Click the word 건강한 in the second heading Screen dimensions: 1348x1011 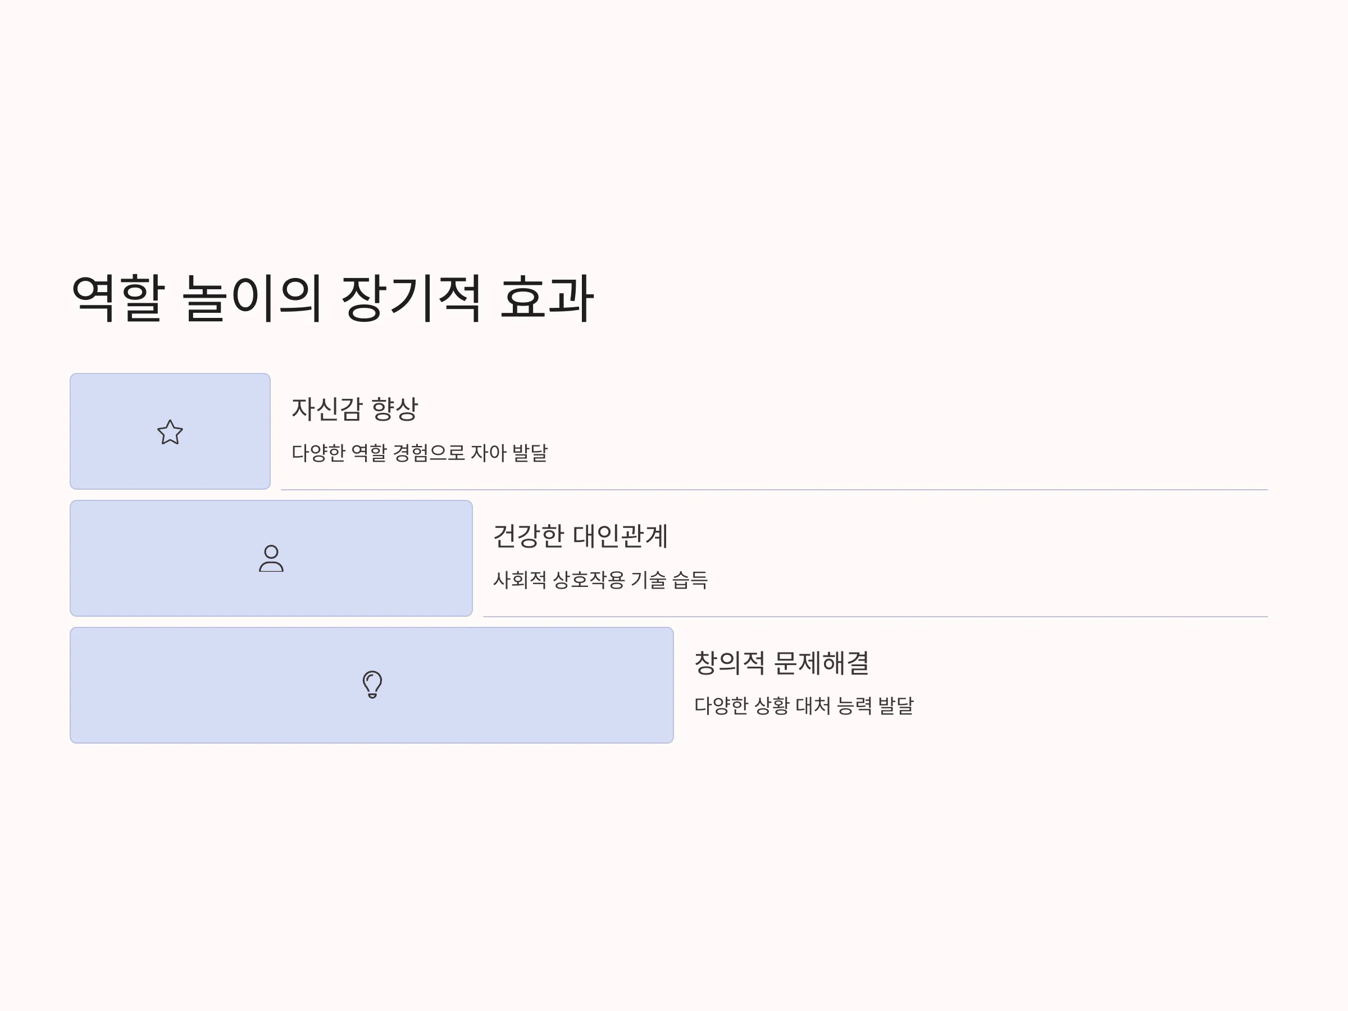click(x=529, y=536)
